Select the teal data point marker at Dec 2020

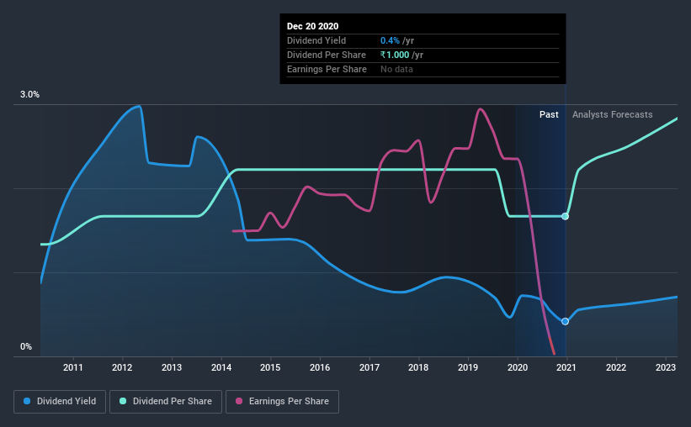[565, 216]
